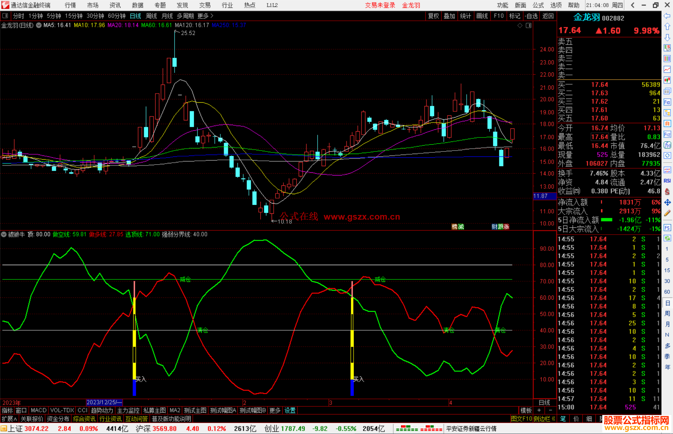The image size is (673, 434).
Task: Select the pencil drawing tool icon
Action: coord(667,213)
